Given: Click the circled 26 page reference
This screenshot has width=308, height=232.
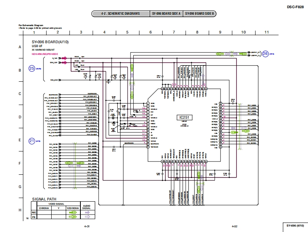Looking at the screenshot, I should click(x=265, y=54).
